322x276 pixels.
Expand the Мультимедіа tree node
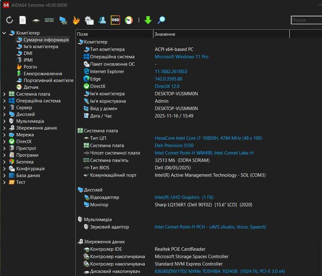tap(4, 121)
